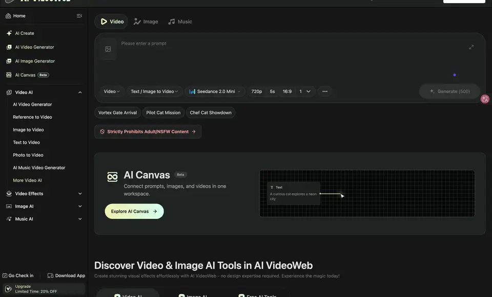Click the prohibited circle icon in NSFW notice

tap(102, 131)
